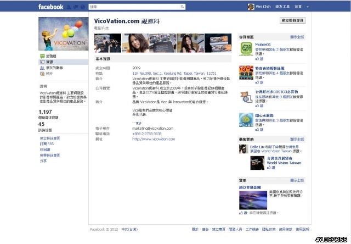The image size is (351, 244).
Task: Click the Mobile01 page icon
Action: tap(246, 49)
